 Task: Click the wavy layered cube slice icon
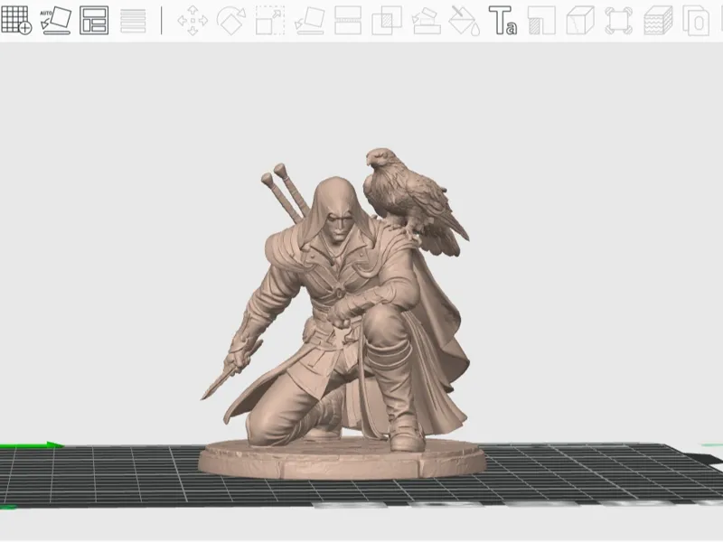coord(658,20)
